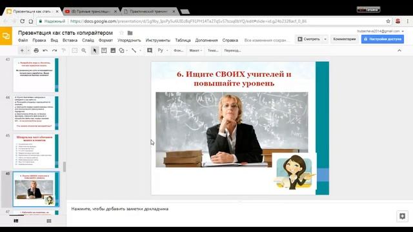Viewport: 413px width, 232px height.
Task: Select the text box tool
Action: (x=104, y=50)
